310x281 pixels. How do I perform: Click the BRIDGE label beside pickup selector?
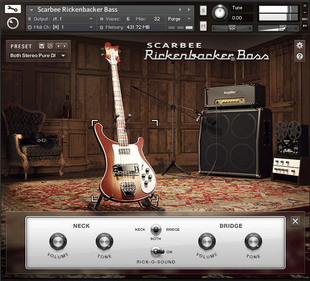coord(173,229)
